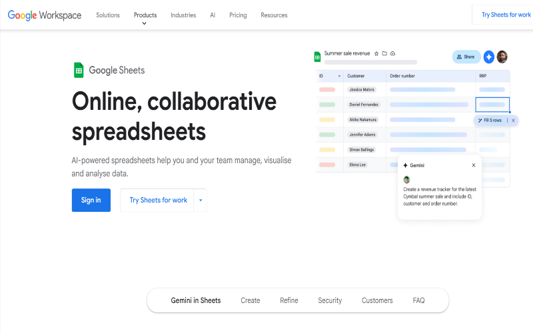Click the green ID pill in Daniel's row

(327, 105)
